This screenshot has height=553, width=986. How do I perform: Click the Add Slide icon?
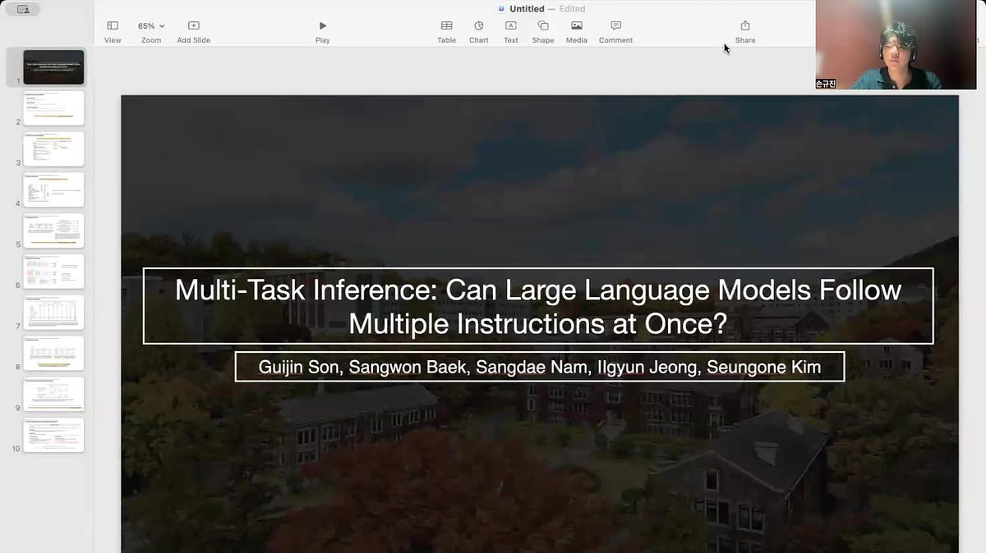[194, 26]
